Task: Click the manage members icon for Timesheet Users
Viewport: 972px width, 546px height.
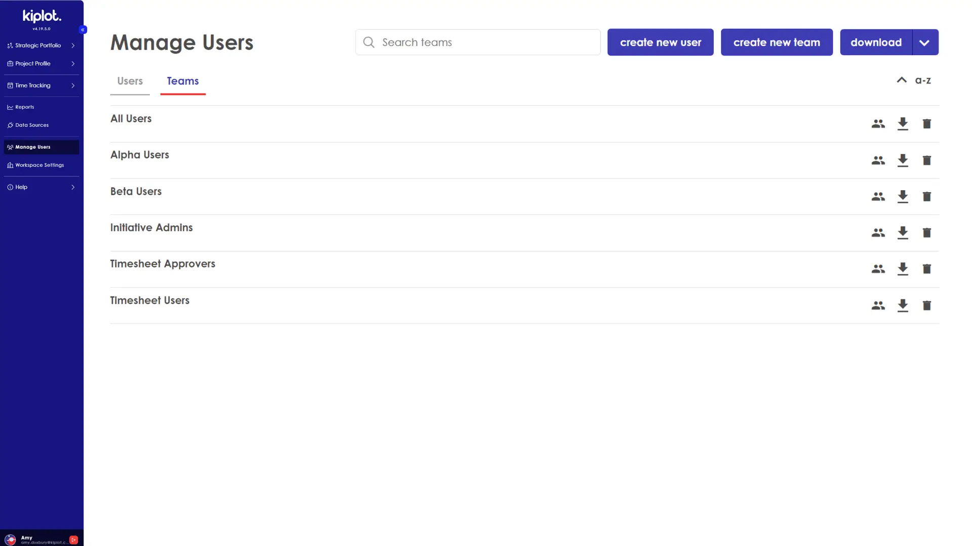Action: 878,305
